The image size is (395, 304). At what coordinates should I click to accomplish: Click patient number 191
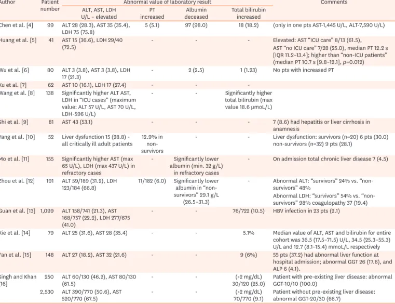point(50,181)
